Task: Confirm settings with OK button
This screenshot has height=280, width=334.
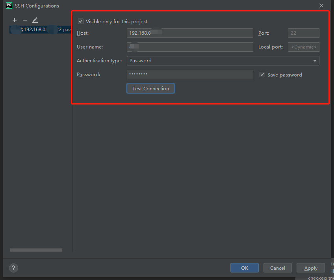Action: point(244,268)
